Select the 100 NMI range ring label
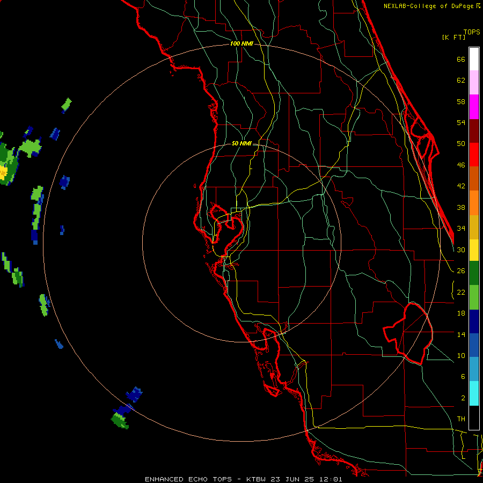 tap(241, 43)
